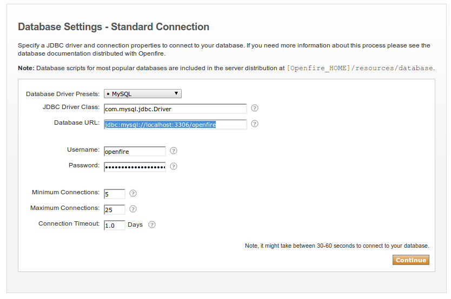Open the Database Driver Presets dropdown
This screenshot has width=451, height=299.
click(143, 94)
